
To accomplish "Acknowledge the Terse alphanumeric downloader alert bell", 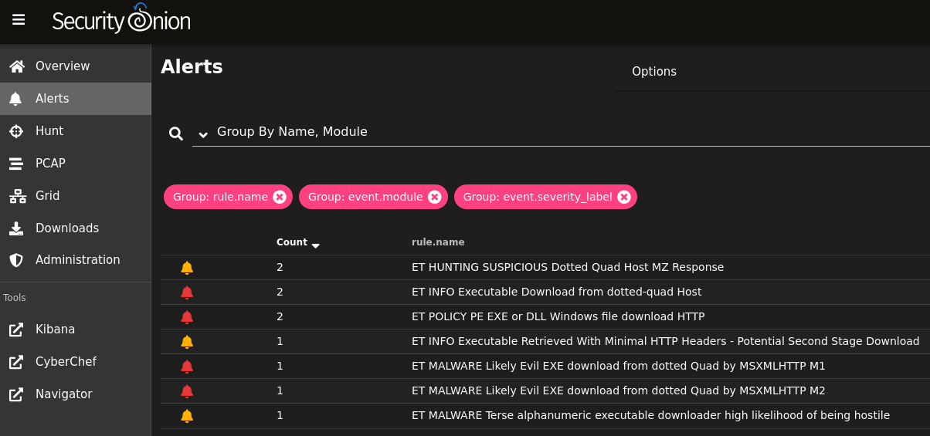I will click(187, 416).
